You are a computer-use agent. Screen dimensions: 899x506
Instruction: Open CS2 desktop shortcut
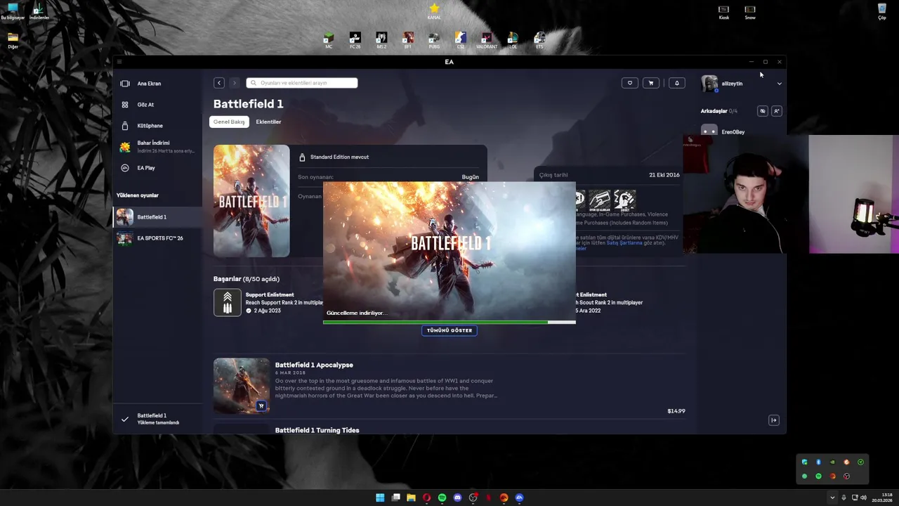[x=461, y=40]
